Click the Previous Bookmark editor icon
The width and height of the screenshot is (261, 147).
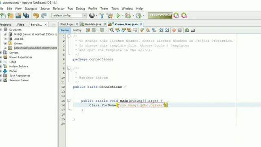(x=142, y=30)
